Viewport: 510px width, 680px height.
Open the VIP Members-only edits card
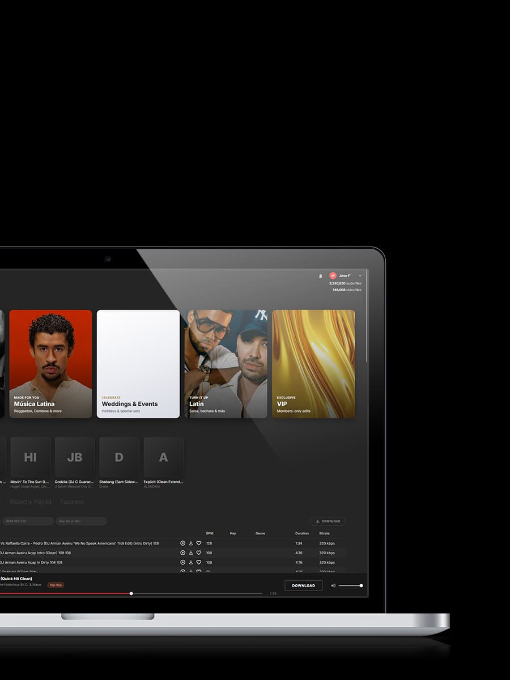[313, 364]
